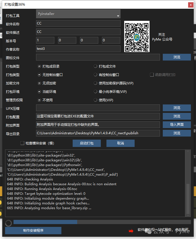Enable 检查模块安装 (慢) checkbox
The width and height of the screenshot is (196, 239).
point(23,143)
